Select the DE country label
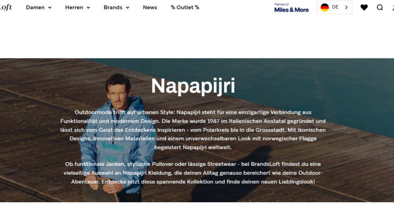The image size is (394, 206). pos(335,7)
